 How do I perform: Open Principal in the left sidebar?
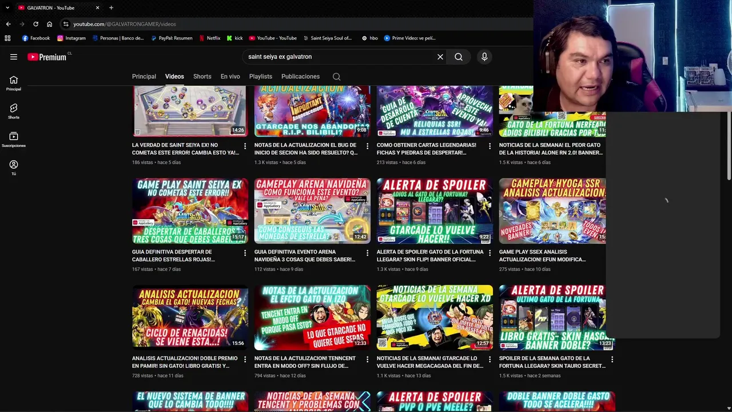pyautogui.click(x=14, y=83)
